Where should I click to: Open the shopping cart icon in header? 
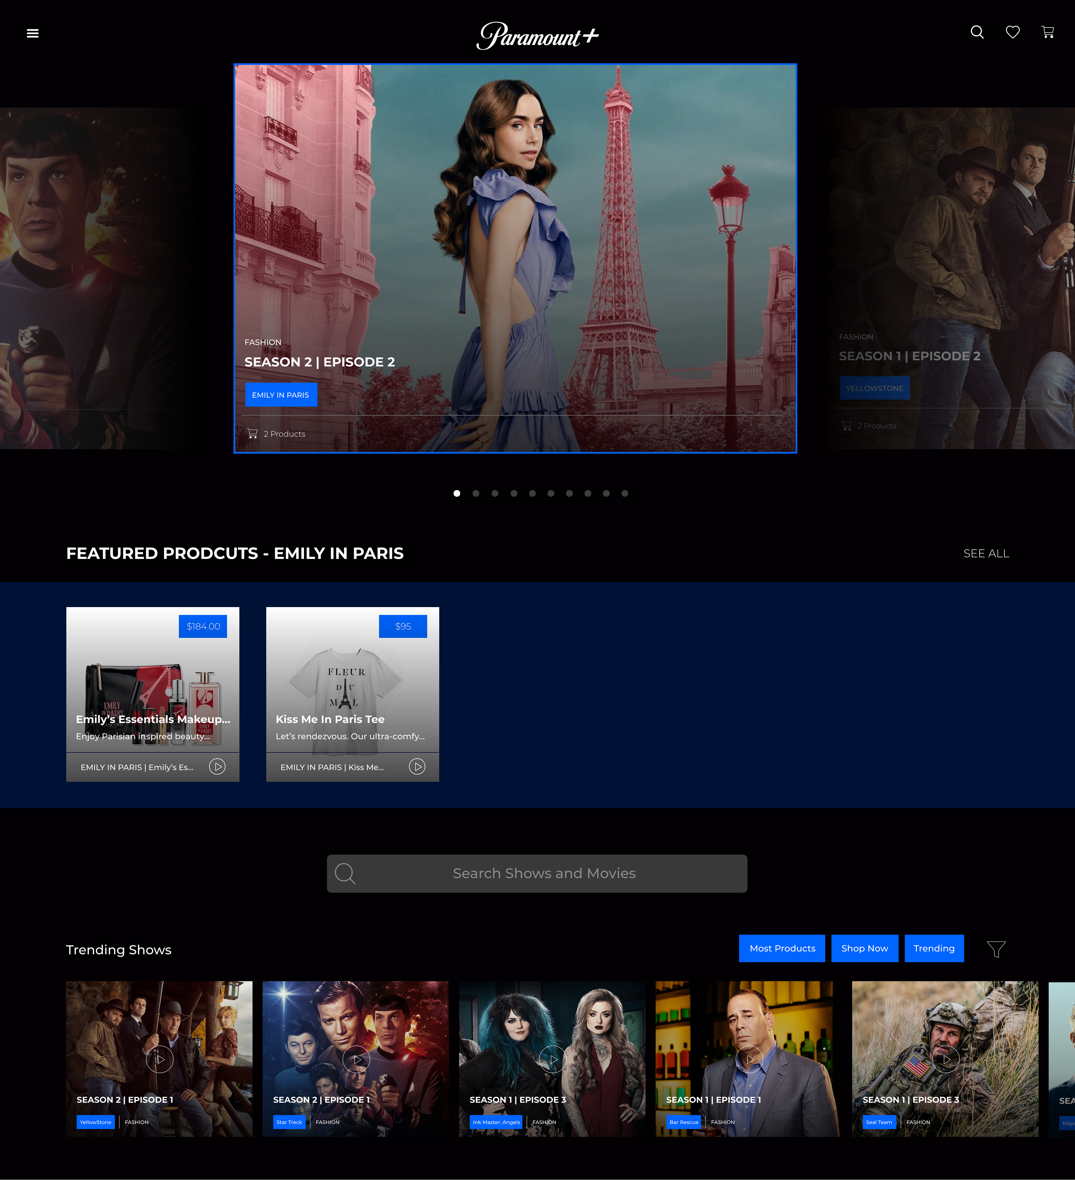1048,32
